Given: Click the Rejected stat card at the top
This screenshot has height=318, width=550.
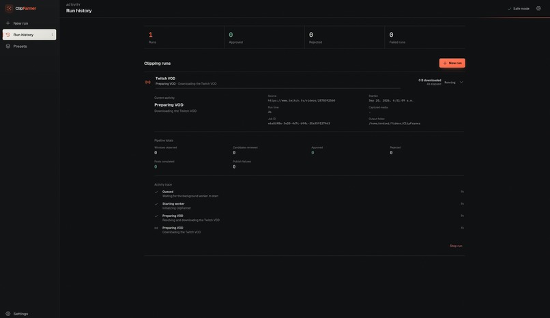Looking at the screenshot, I should tap(345, 37).
